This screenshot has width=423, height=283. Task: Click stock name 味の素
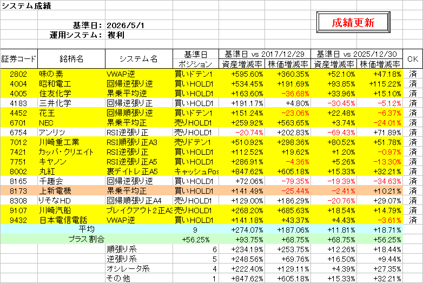click(x=51, y=74)
